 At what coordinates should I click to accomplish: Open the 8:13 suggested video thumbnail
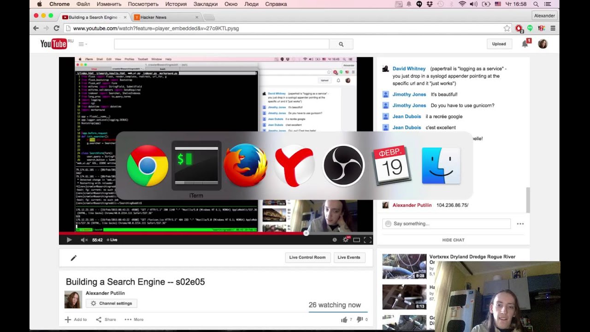[404, 296]
